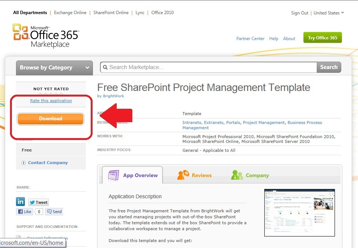Click the LinkedIn share icon
The height and width of the screenshot is (248, 358).
pos(20,202)
